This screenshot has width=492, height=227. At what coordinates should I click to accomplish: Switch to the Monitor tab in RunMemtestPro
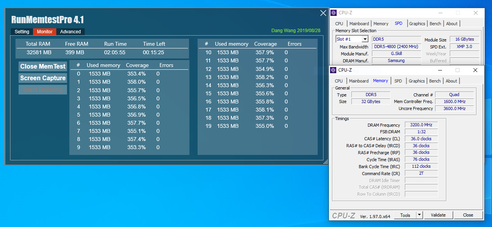point(45,32)
